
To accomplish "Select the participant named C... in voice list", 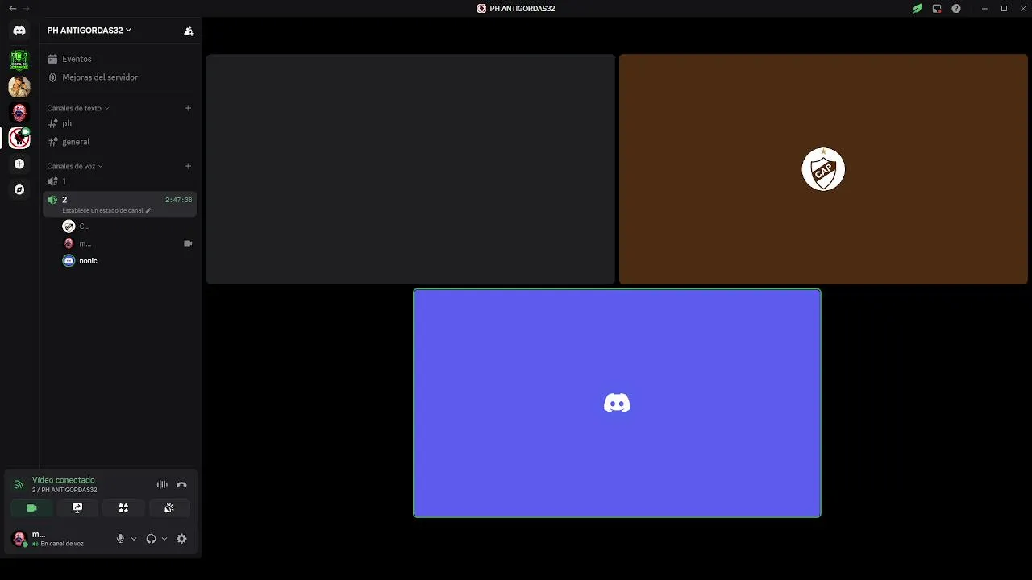I will pyautogui.click(x=127, y=226).
